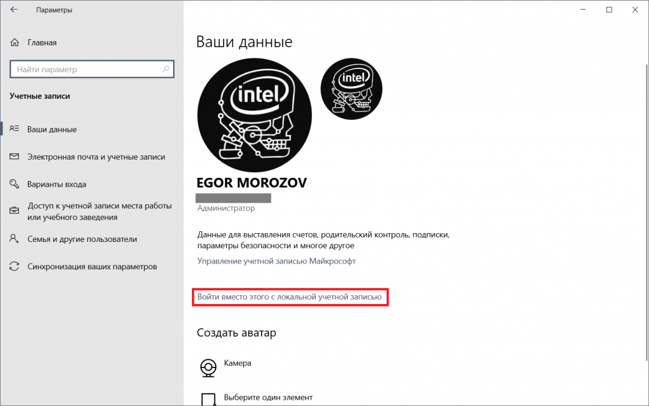The image size is (649, 406).
Task: Click the key icon for sign-in options
Action: click(x=15, y=184)
